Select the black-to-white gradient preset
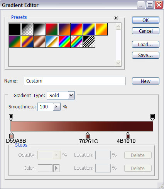The width and height of the screenshot is (164, 189). pos(39,29)
